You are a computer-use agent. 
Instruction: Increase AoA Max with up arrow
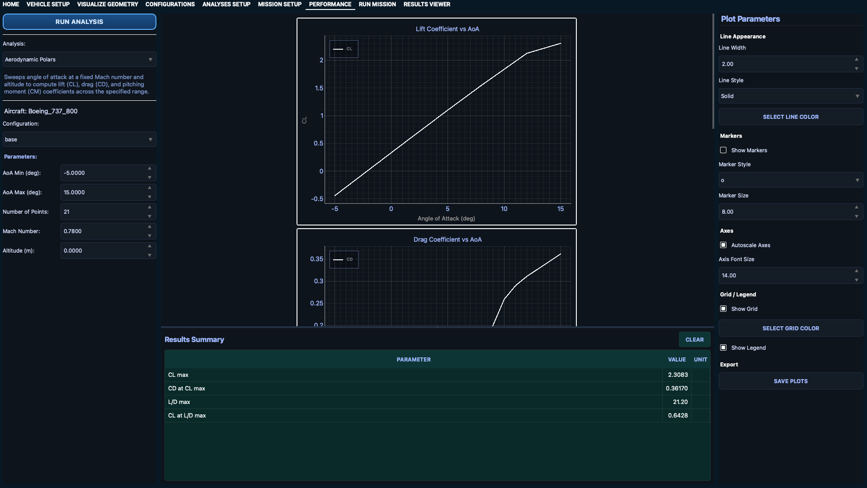point(150,188)
